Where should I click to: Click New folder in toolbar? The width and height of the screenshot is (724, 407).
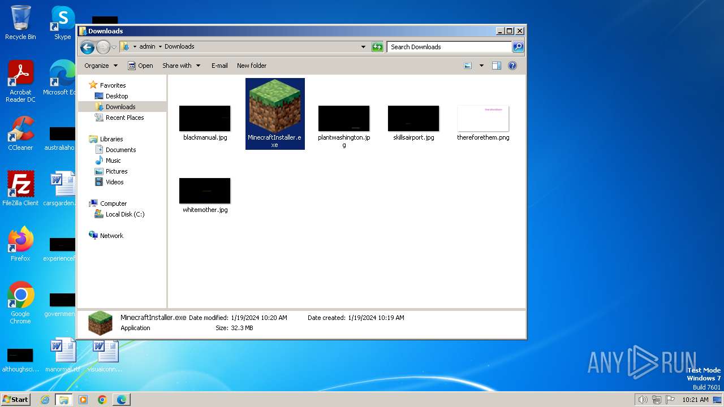[x=252, y=66]
